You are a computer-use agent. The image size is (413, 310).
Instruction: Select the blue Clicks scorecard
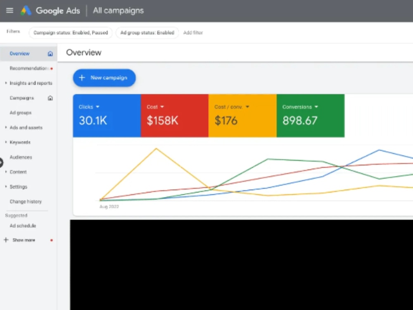click(107, 115)
